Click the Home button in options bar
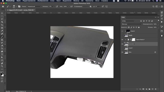Image resolution: width=164 pixels, height=92 pixels. point(3,6)
